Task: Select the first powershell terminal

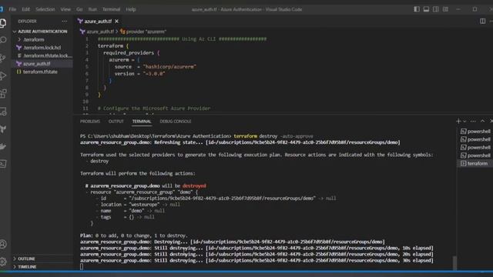Action: coord(475,132)
